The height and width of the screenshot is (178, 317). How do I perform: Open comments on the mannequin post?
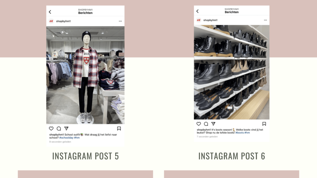click(59, 129)
